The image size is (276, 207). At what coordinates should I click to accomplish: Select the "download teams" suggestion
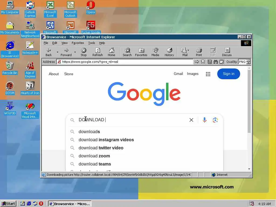point(144,164)
